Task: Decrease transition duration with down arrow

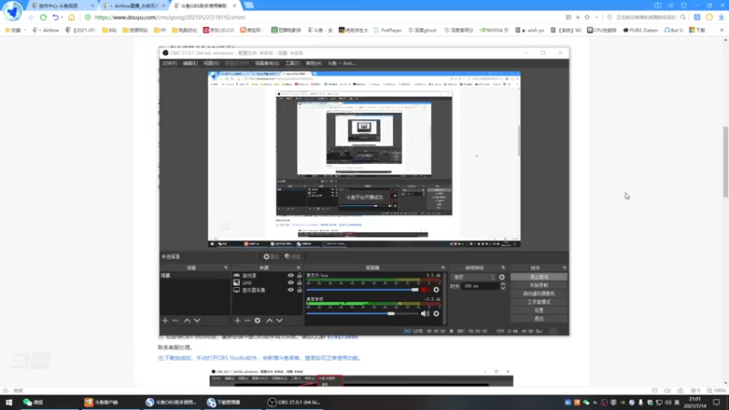Action: pyautogui.click(x=503, y=288)
